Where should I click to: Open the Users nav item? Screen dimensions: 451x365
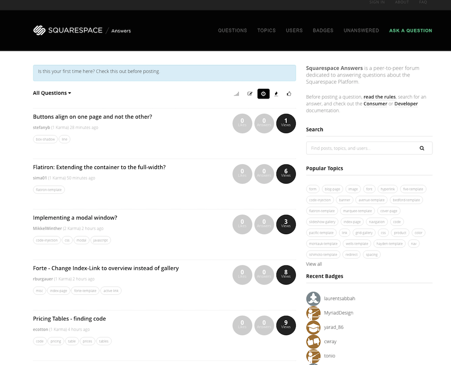coord(294,31)
